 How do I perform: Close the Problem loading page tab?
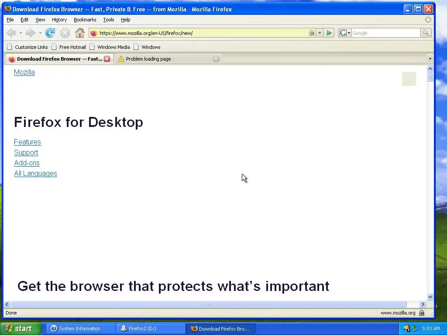pos(216,59)
